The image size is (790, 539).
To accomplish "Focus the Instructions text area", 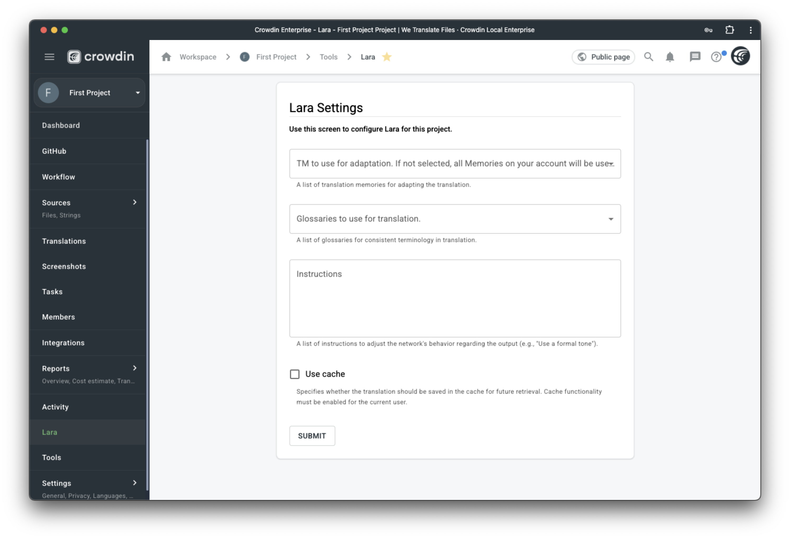I will (x=455, y=298).
